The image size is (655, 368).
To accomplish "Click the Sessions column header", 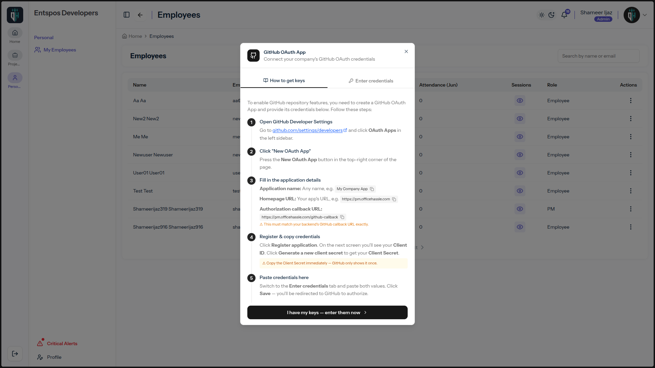I will pos(521,85).
